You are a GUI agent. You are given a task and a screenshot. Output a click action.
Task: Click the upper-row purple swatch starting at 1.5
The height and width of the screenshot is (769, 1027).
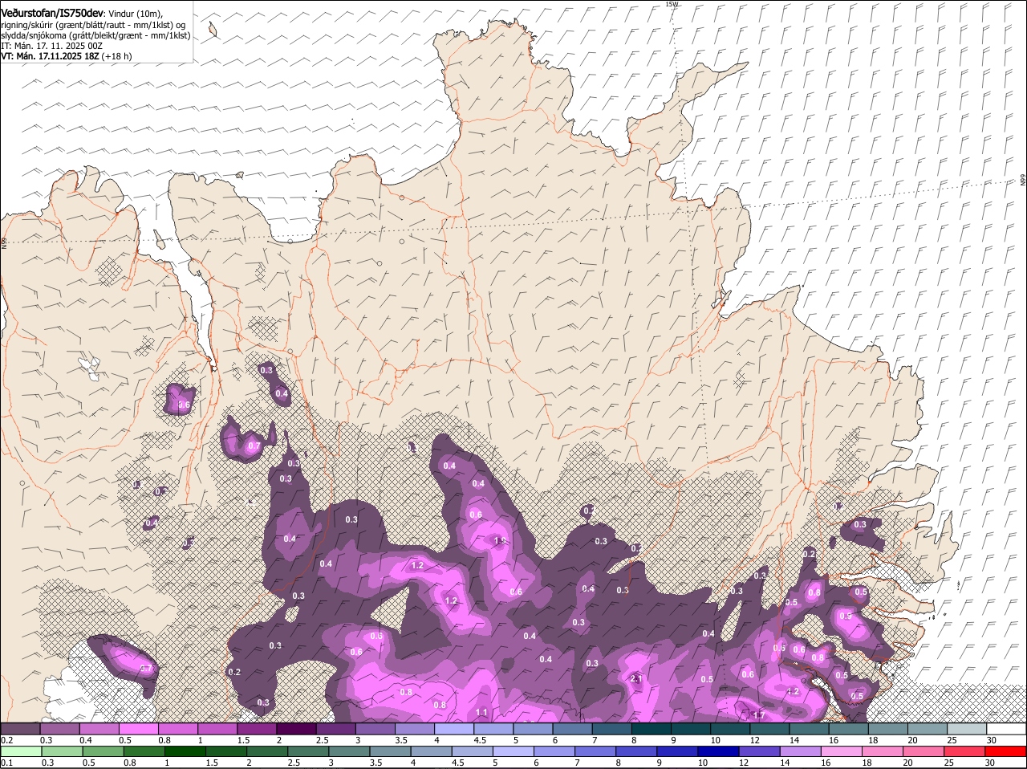257,729
